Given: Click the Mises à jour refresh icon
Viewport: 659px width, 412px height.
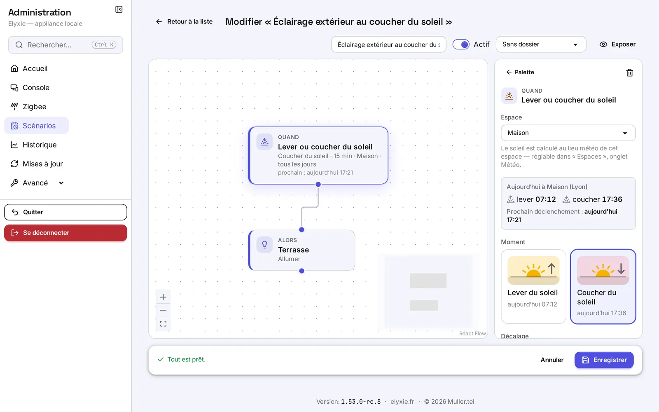Looking at the screenshot, I should (14, 164).
